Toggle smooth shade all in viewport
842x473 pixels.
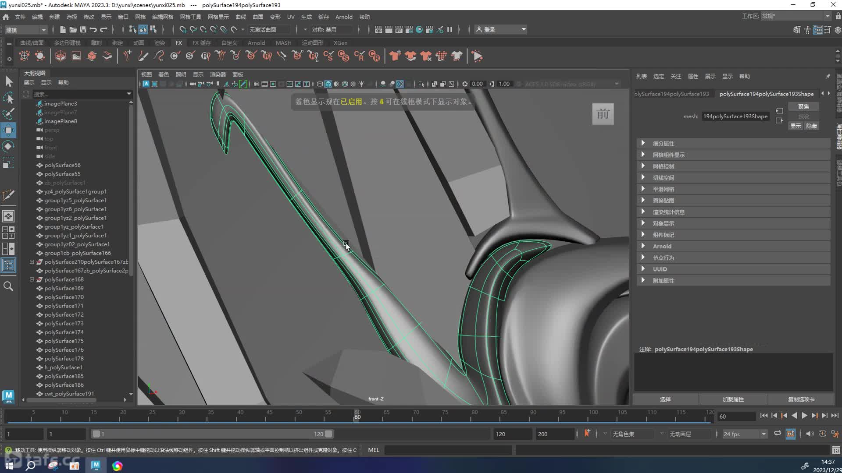(328, 84)
